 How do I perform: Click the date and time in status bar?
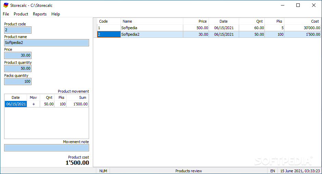click(300, 171)
